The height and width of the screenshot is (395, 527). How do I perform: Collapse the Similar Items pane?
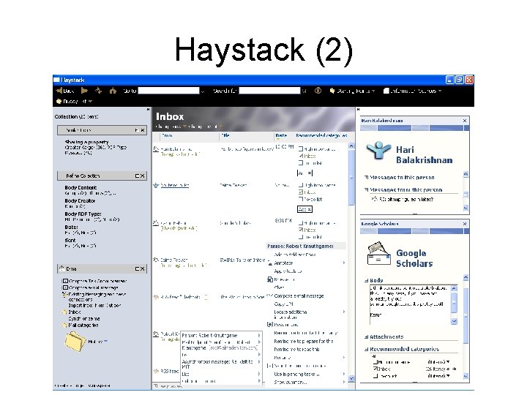click(137, 130)
